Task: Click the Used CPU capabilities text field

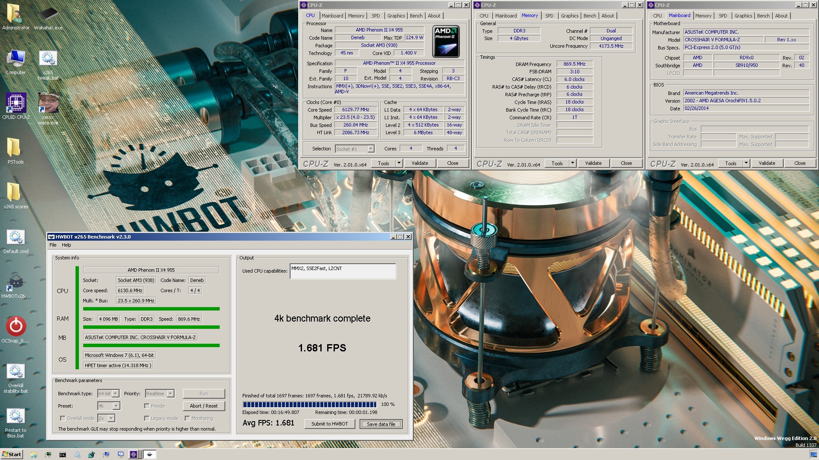Action: click(343, 271)
